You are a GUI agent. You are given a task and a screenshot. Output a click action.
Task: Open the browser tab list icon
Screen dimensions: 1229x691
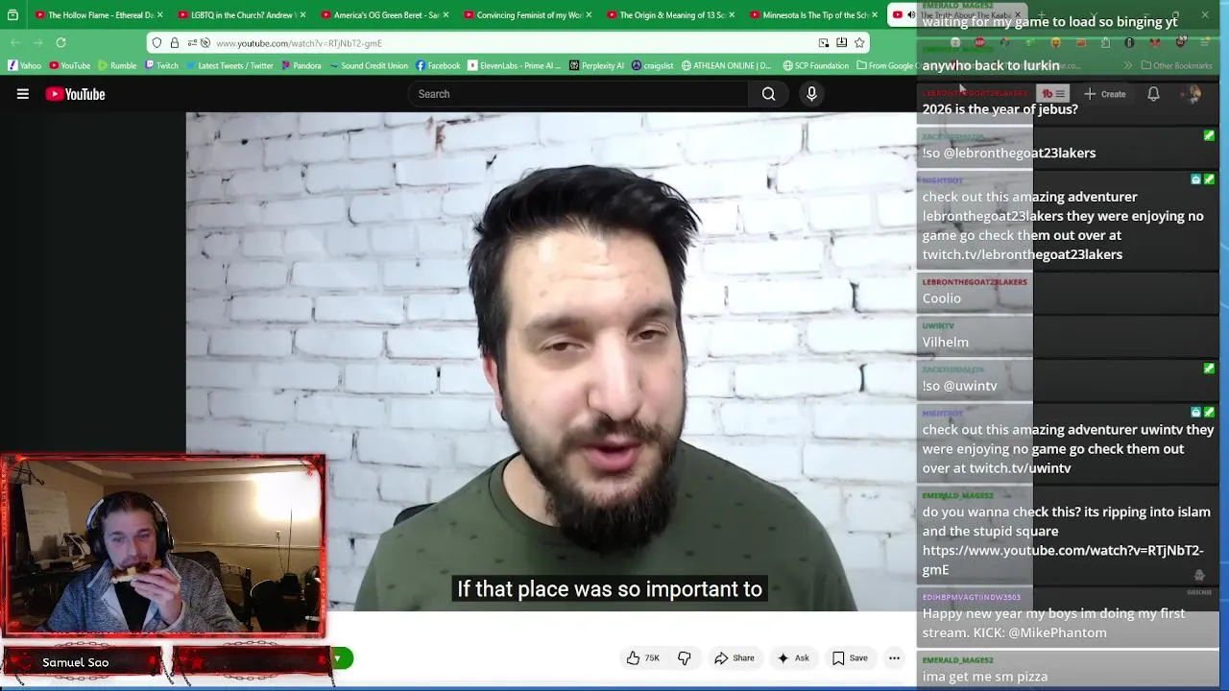pos(12,14)
